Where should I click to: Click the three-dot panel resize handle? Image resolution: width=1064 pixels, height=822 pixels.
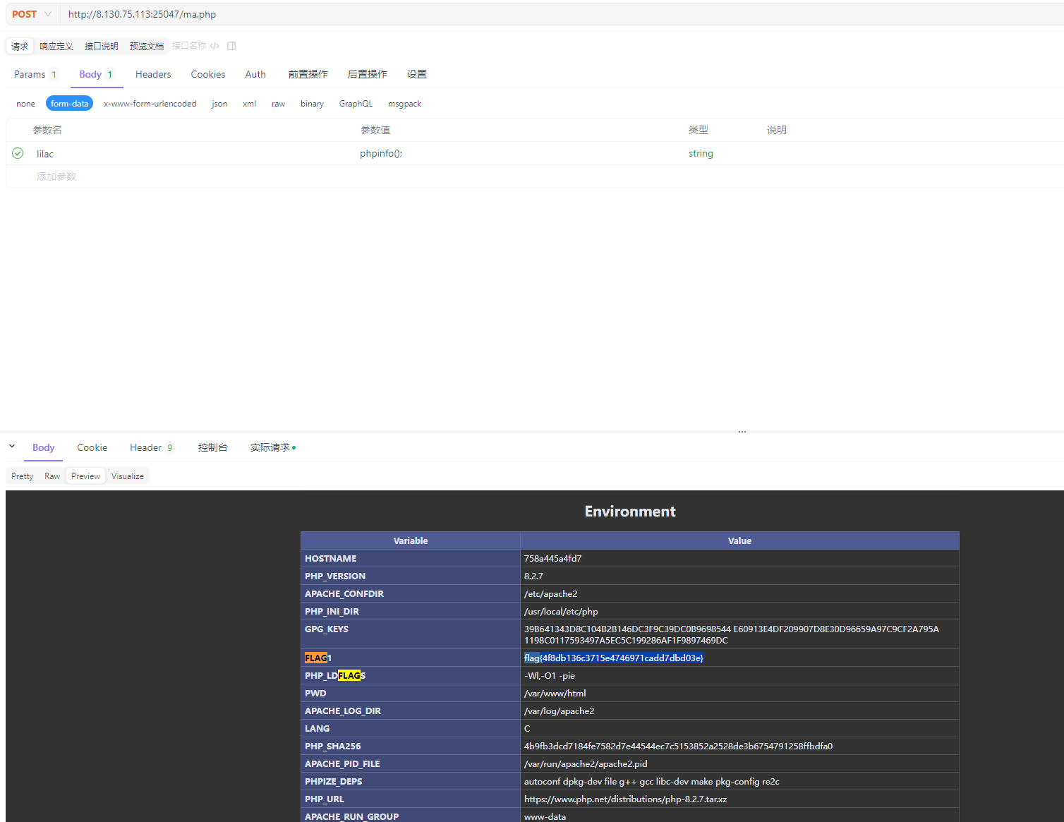[742, 432]
